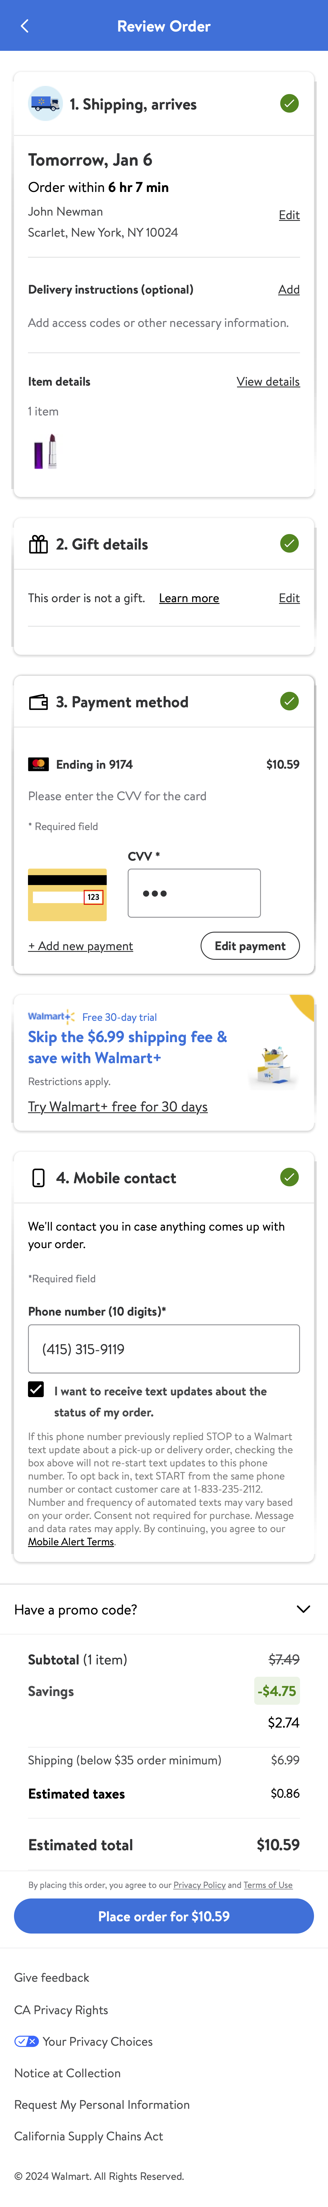Add a new payment method
The width and height of the screenshot is (328, 2207).
[80, 946]
